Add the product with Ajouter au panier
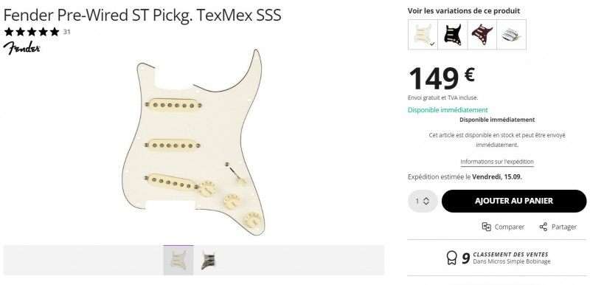Viewport: 590px width, 285px height. click(x=514, y=201)
